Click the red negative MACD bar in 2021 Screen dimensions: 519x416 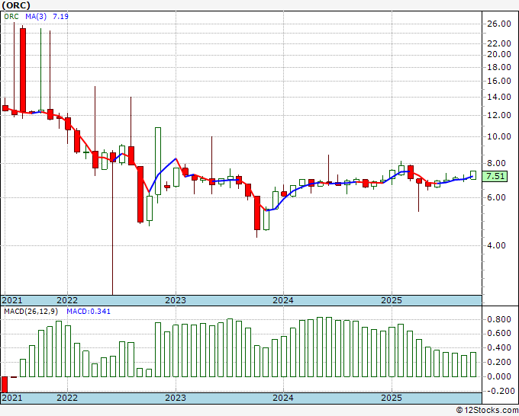coord(5,384)
